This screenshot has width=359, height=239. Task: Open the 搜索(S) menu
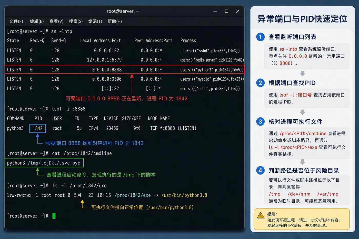coord(76,21)
